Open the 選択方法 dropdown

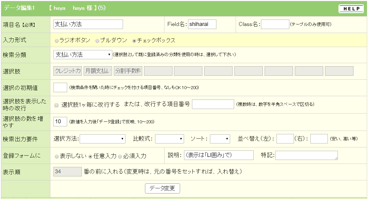tap(102, 139)
